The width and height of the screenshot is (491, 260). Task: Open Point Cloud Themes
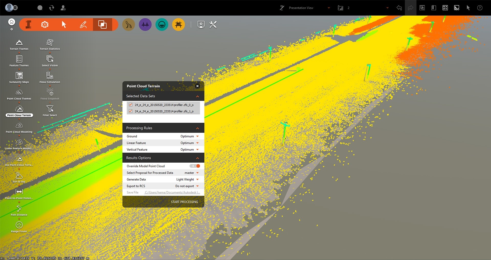click(19, 94)
